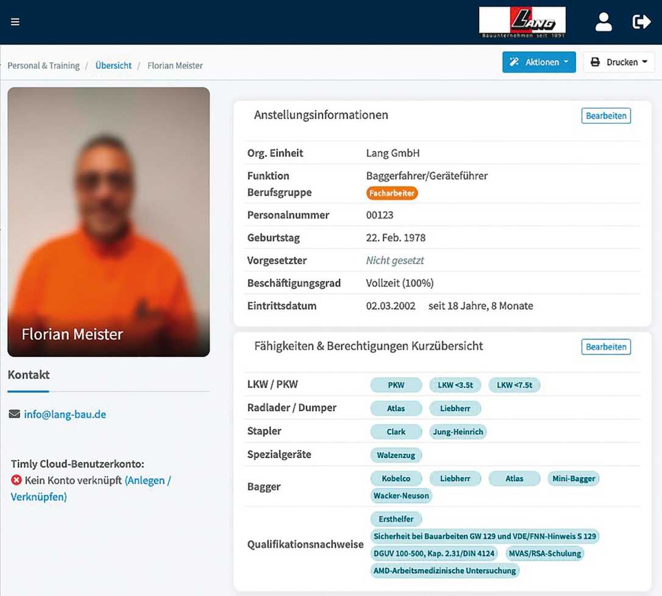Select the Mini-Bagger skill chip
The image size is (662, 596).
pyautogui.click(x=573, y=478)
